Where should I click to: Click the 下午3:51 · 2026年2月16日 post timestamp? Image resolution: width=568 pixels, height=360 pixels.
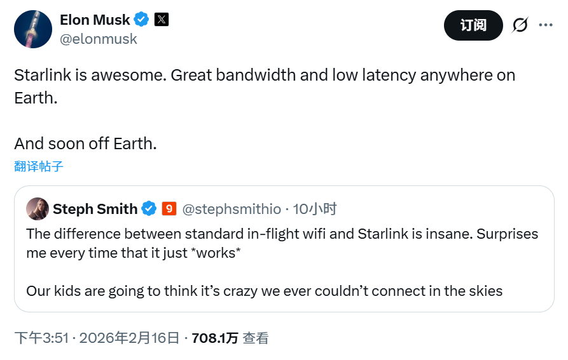[97, 338]
